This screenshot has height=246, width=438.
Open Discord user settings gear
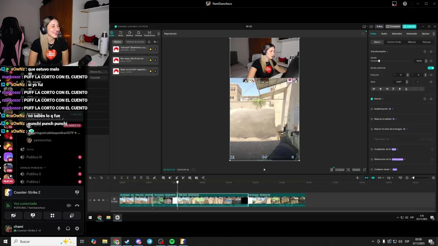77,229
